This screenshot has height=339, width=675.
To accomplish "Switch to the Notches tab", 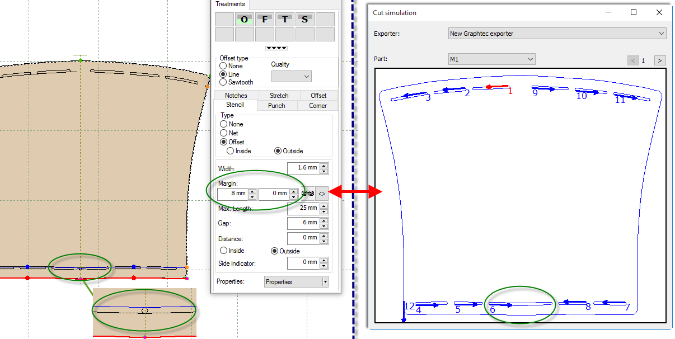I will click(x=236, y=96).
